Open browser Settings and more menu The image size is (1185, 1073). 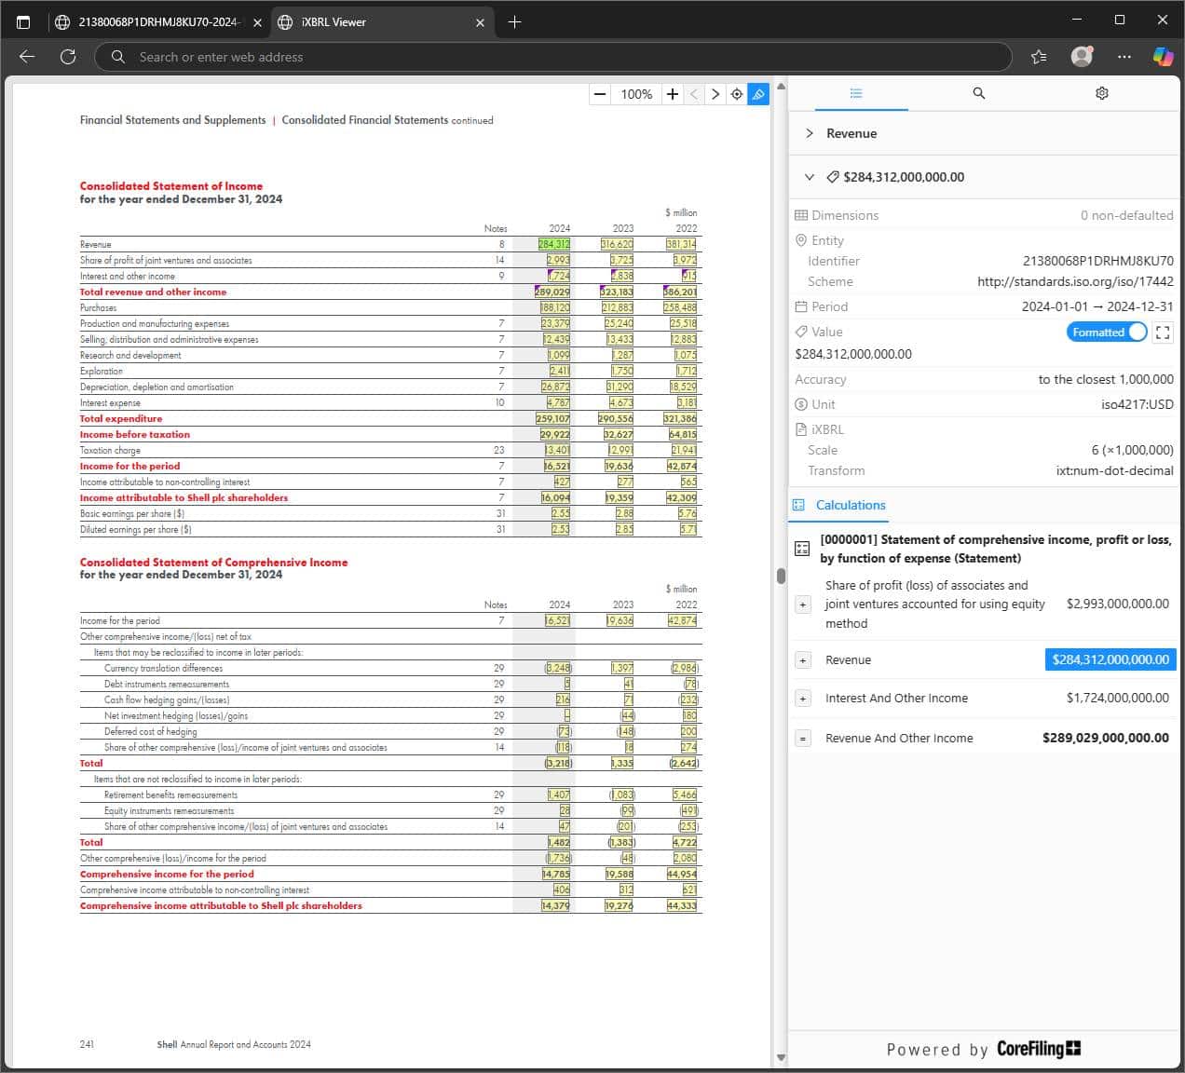(x=1124, y=57)
